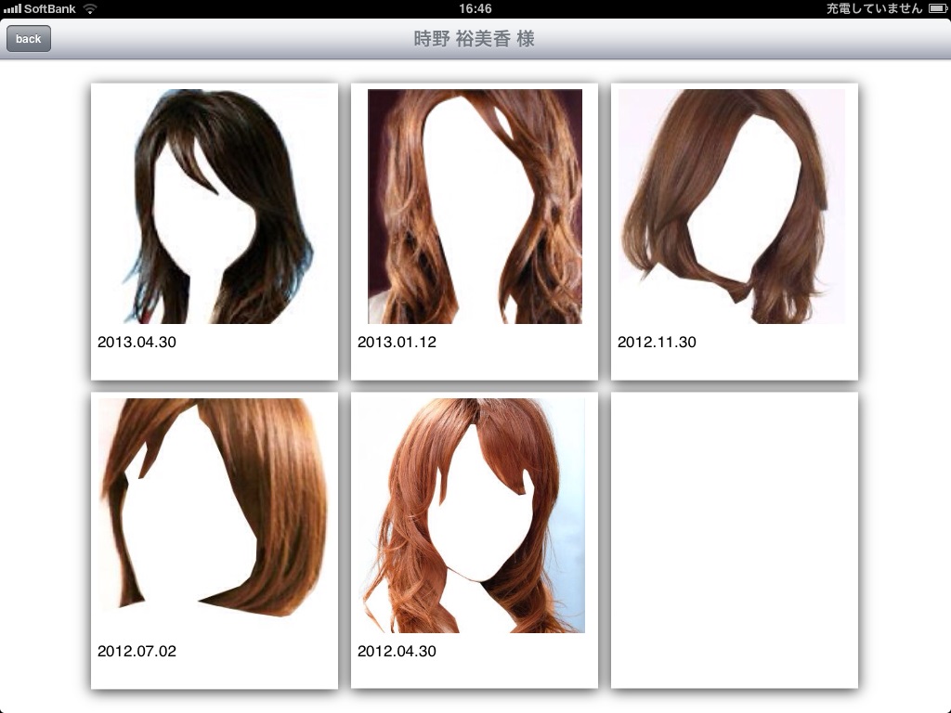Tap the 2012.04.30 date caption
Viewport: 951px width, 713px height.
[x=397, y=651]
